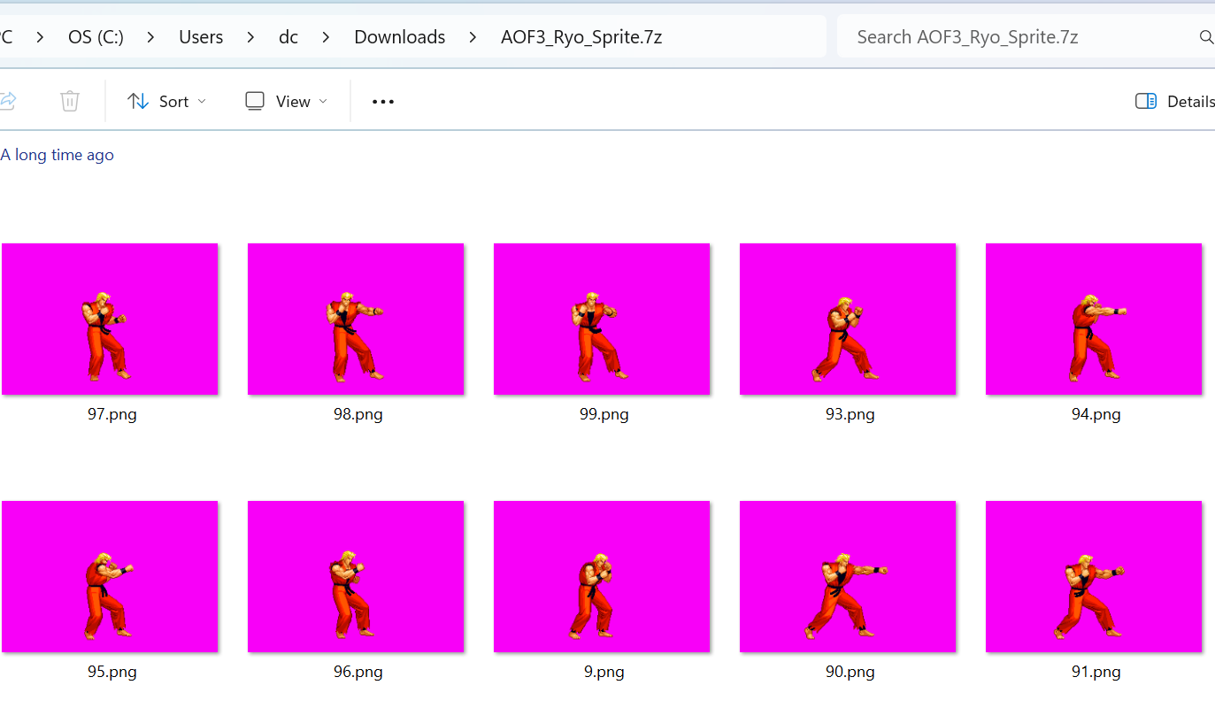The height and width of the screenshot is (708, 1215).
Task: Select the 9.png file thumbnail
Action: point(602,576)
